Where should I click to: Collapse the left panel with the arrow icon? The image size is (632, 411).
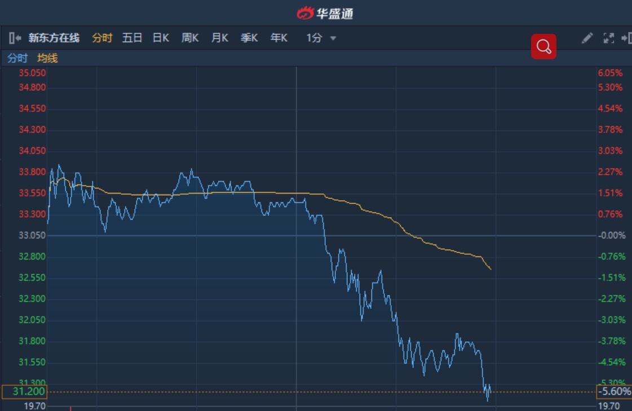click(15, 38)
